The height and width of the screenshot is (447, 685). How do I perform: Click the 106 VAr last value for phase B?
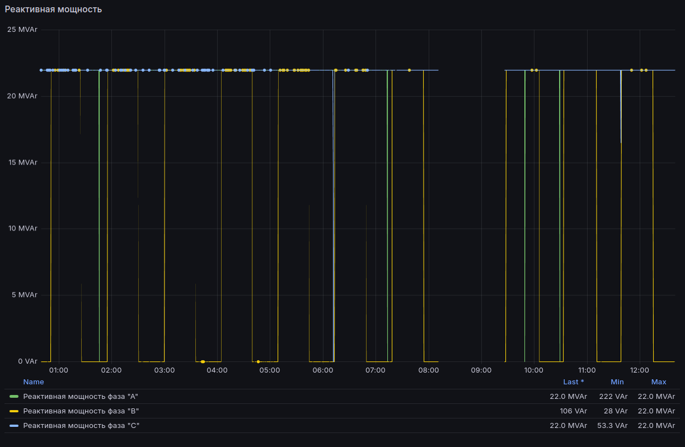[x=573, y=411]
